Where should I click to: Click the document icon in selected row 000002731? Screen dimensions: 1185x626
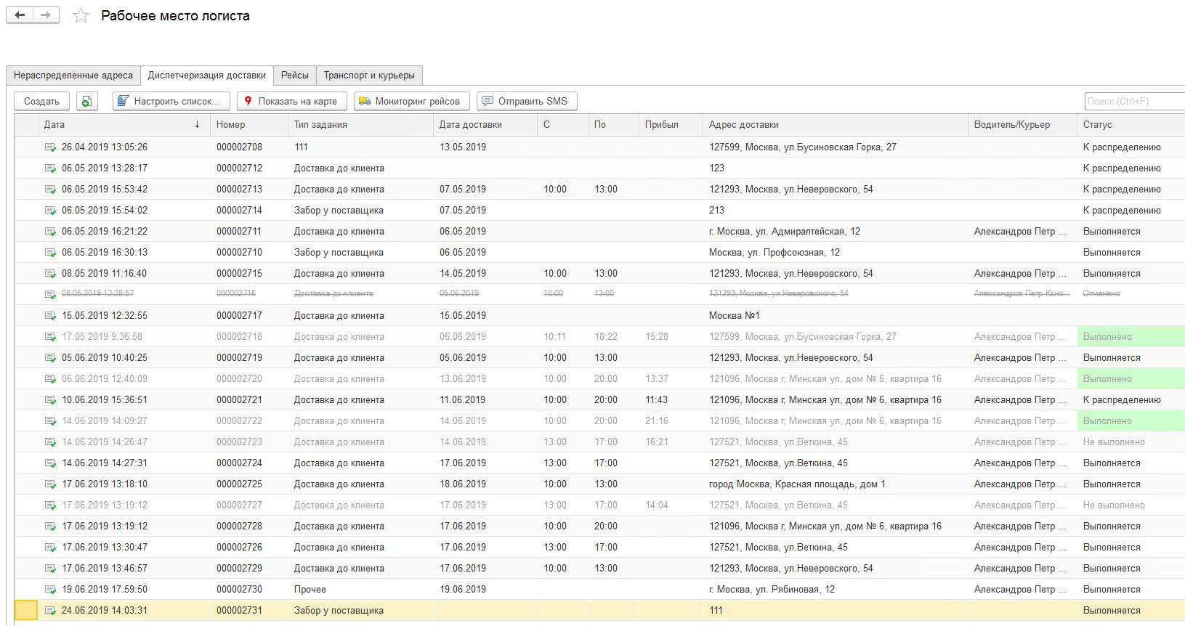[x=50, y=610]
